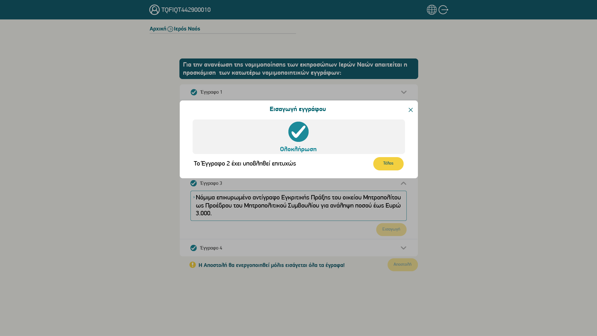This screenshot has width=597, height=336.
Task: Close the Εισαγωγή εγγράφου dialog
Action: (410, 110)
